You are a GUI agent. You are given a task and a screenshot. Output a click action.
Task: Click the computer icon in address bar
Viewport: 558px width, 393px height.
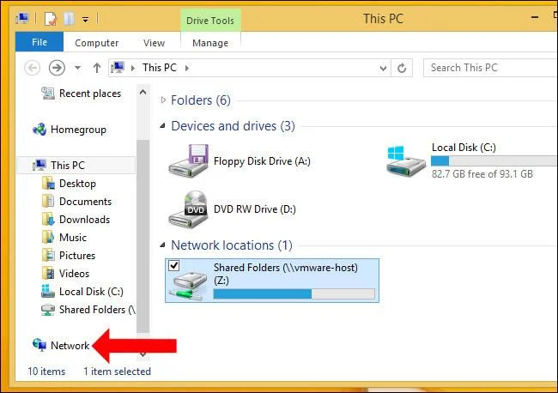click(x=118, y=67)
